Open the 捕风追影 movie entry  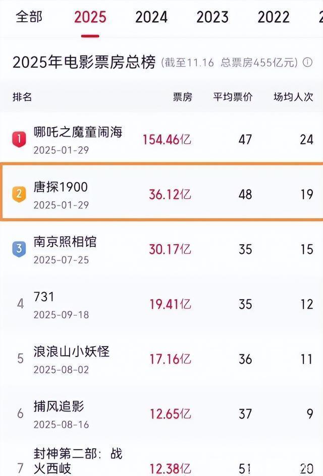(x=59, y=406)
